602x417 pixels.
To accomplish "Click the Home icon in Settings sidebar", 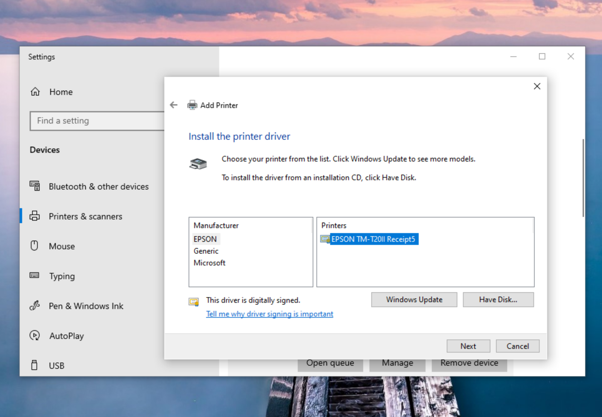I will coord(35,92).
